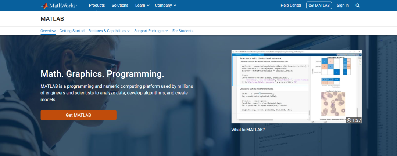Open the Help Center link
The width and height of the screenshot is (397, 156).
click(x=291, y=5)
